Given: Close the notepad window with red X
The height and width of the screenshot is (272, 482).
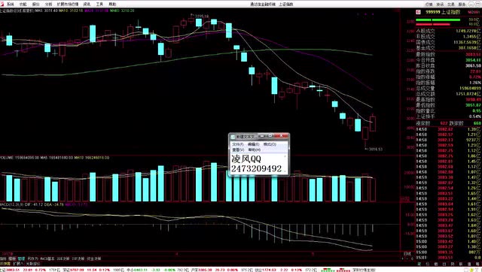Looking at the screenshot, I should [x=281, y=135].
